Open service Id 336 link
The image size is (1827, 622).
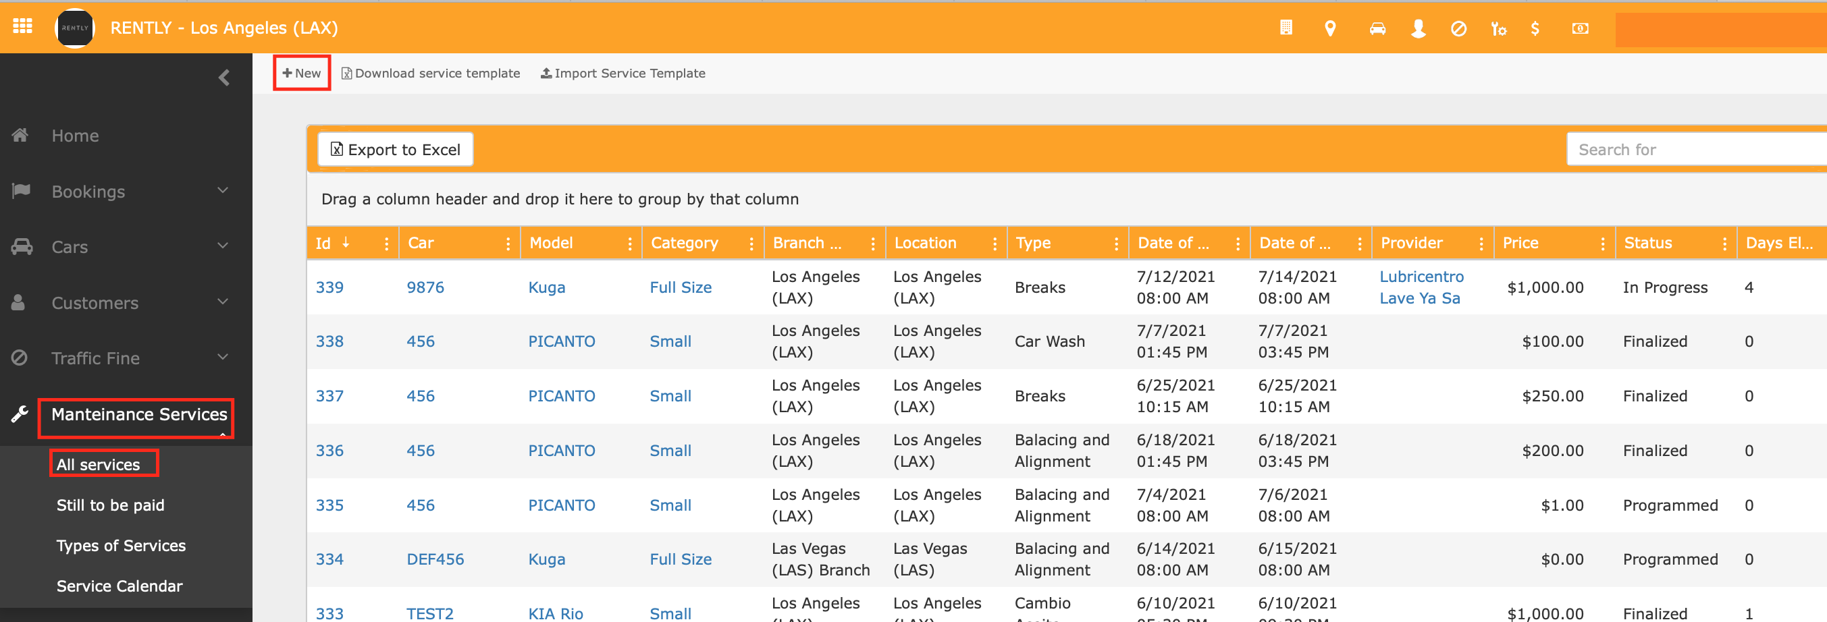pos(329,451)
